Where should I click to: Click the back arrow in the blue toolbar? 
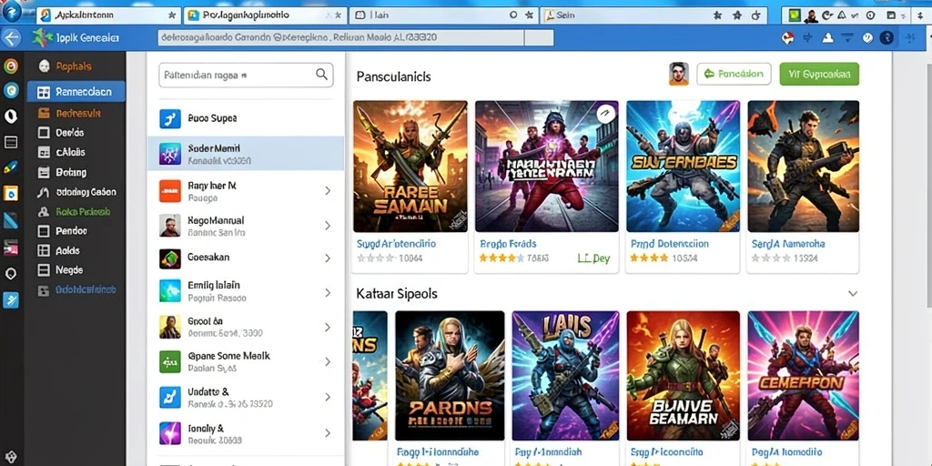coord(11,38)
